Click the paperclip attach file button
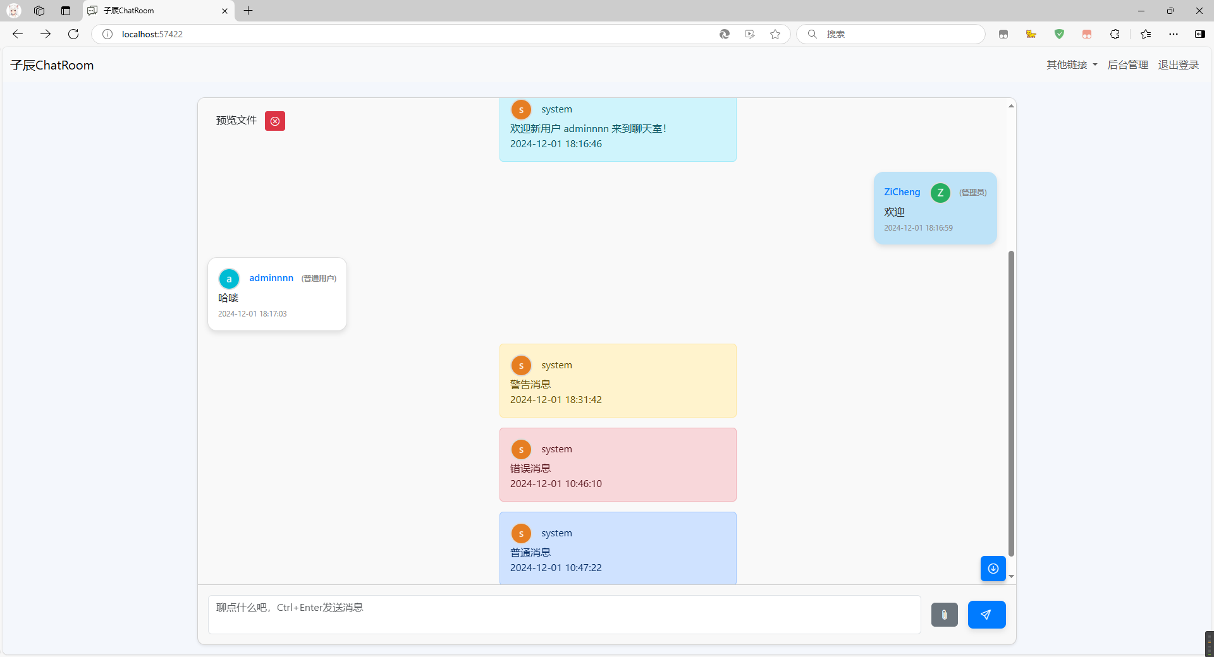Screen dimensions: 1214x657 945,615
